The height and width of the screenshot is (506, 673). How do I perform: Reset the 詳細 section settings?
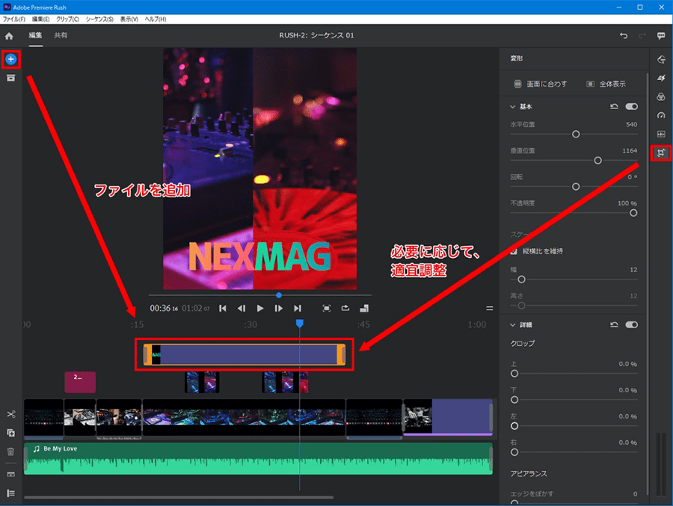[614, 325]
